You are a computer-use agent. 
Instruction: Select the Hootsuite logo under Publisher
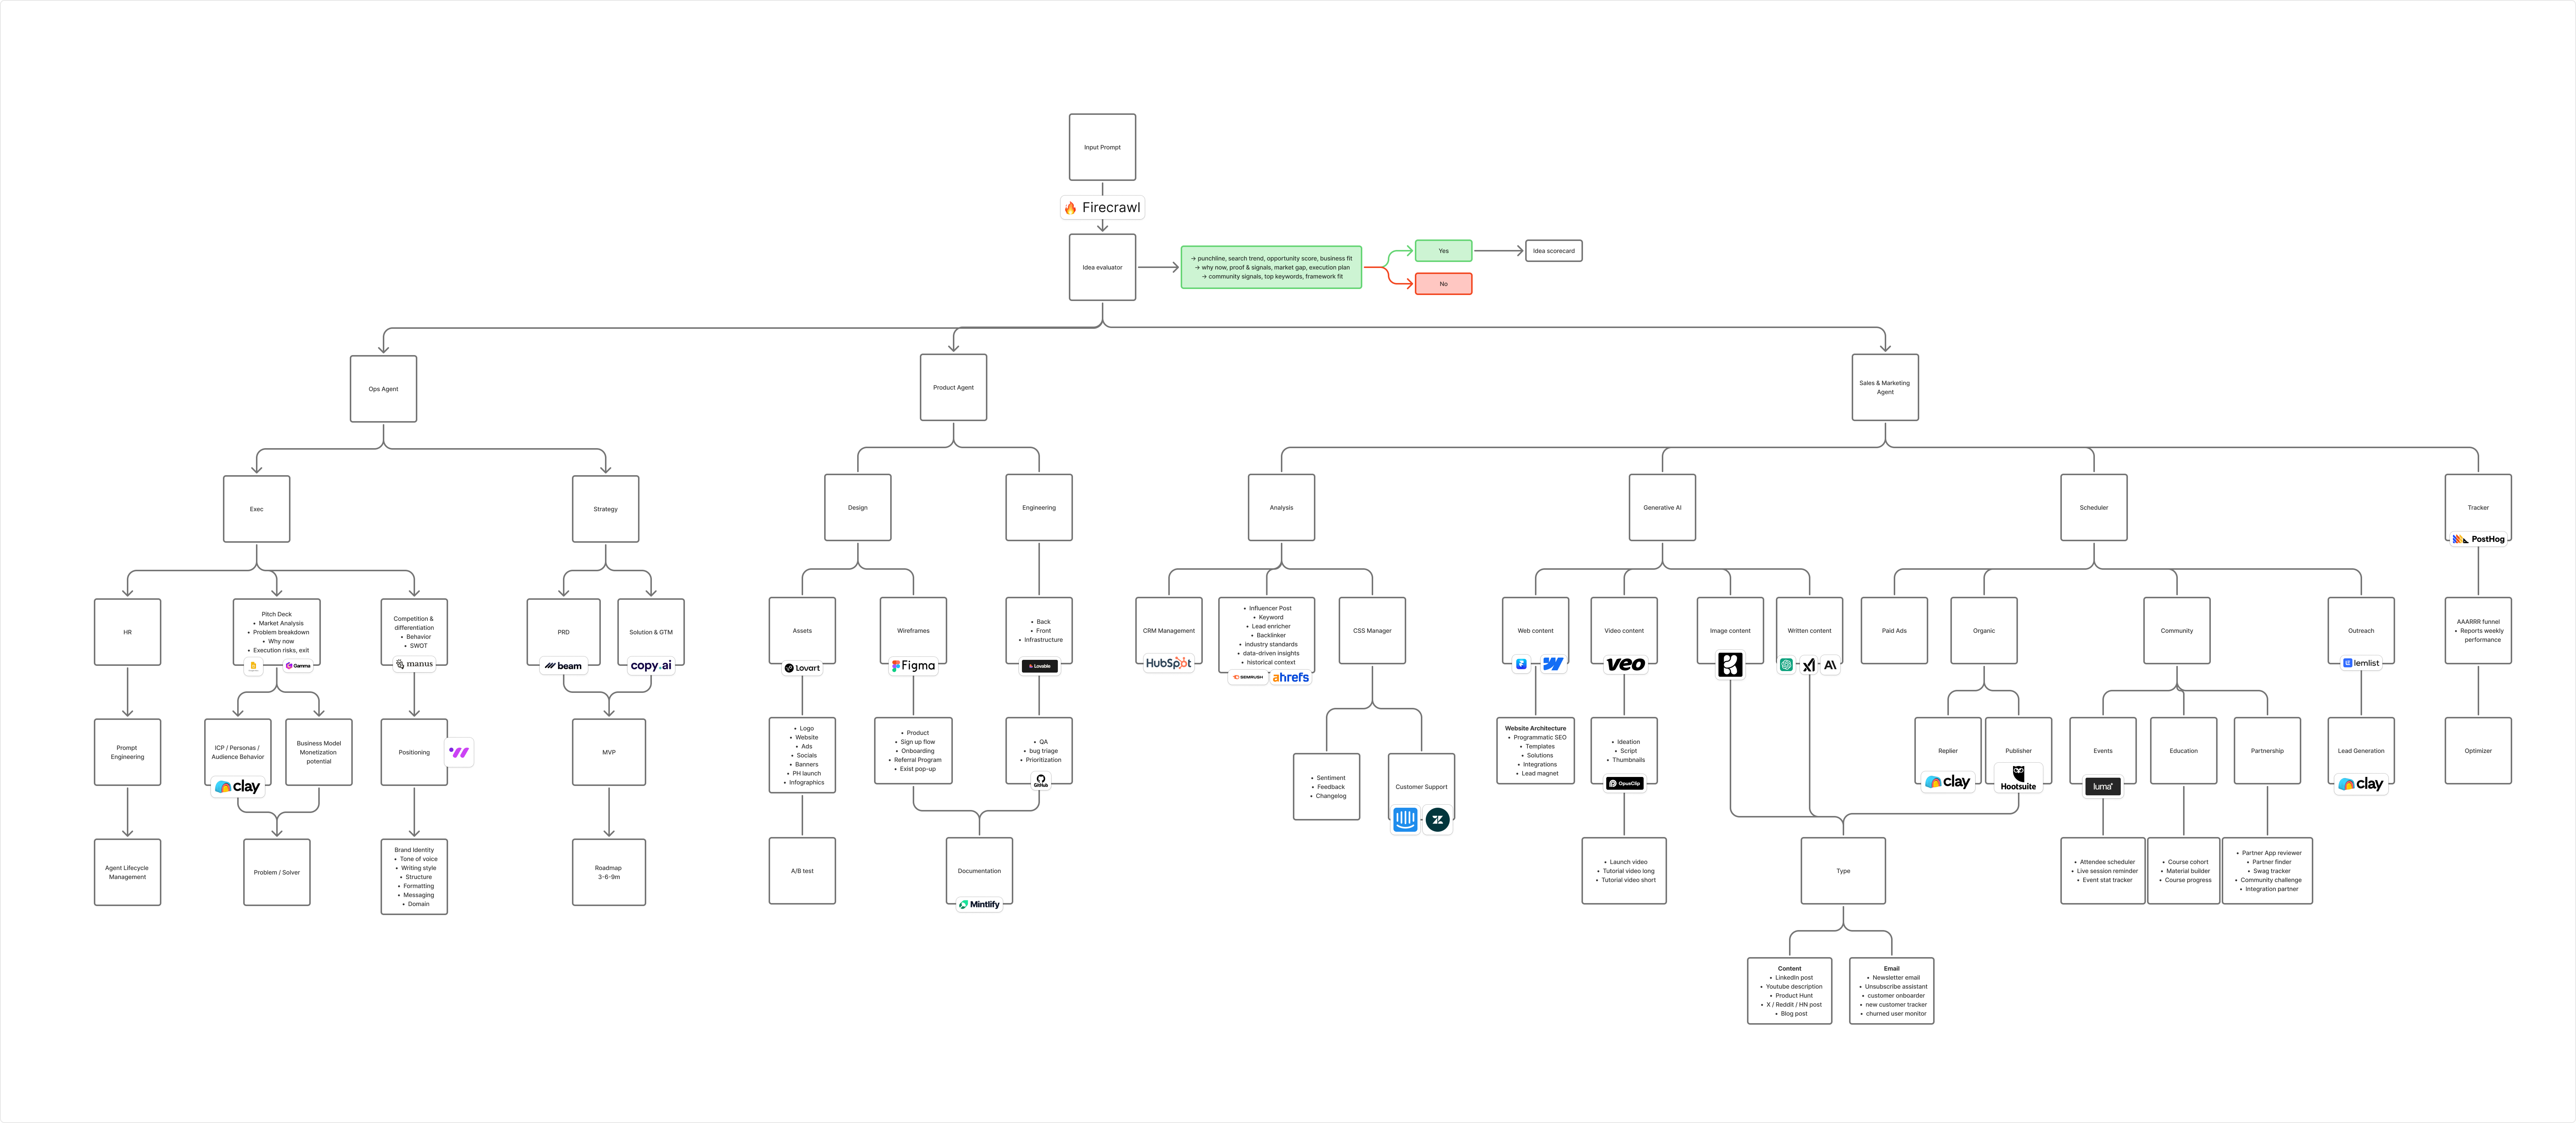[x=2018, y=779]
